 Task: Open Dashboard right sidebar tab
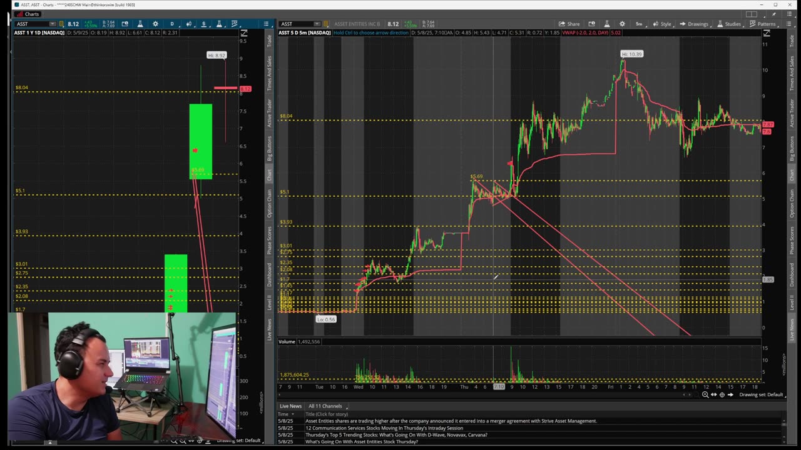pyautogui.click(x=792, y=275)
